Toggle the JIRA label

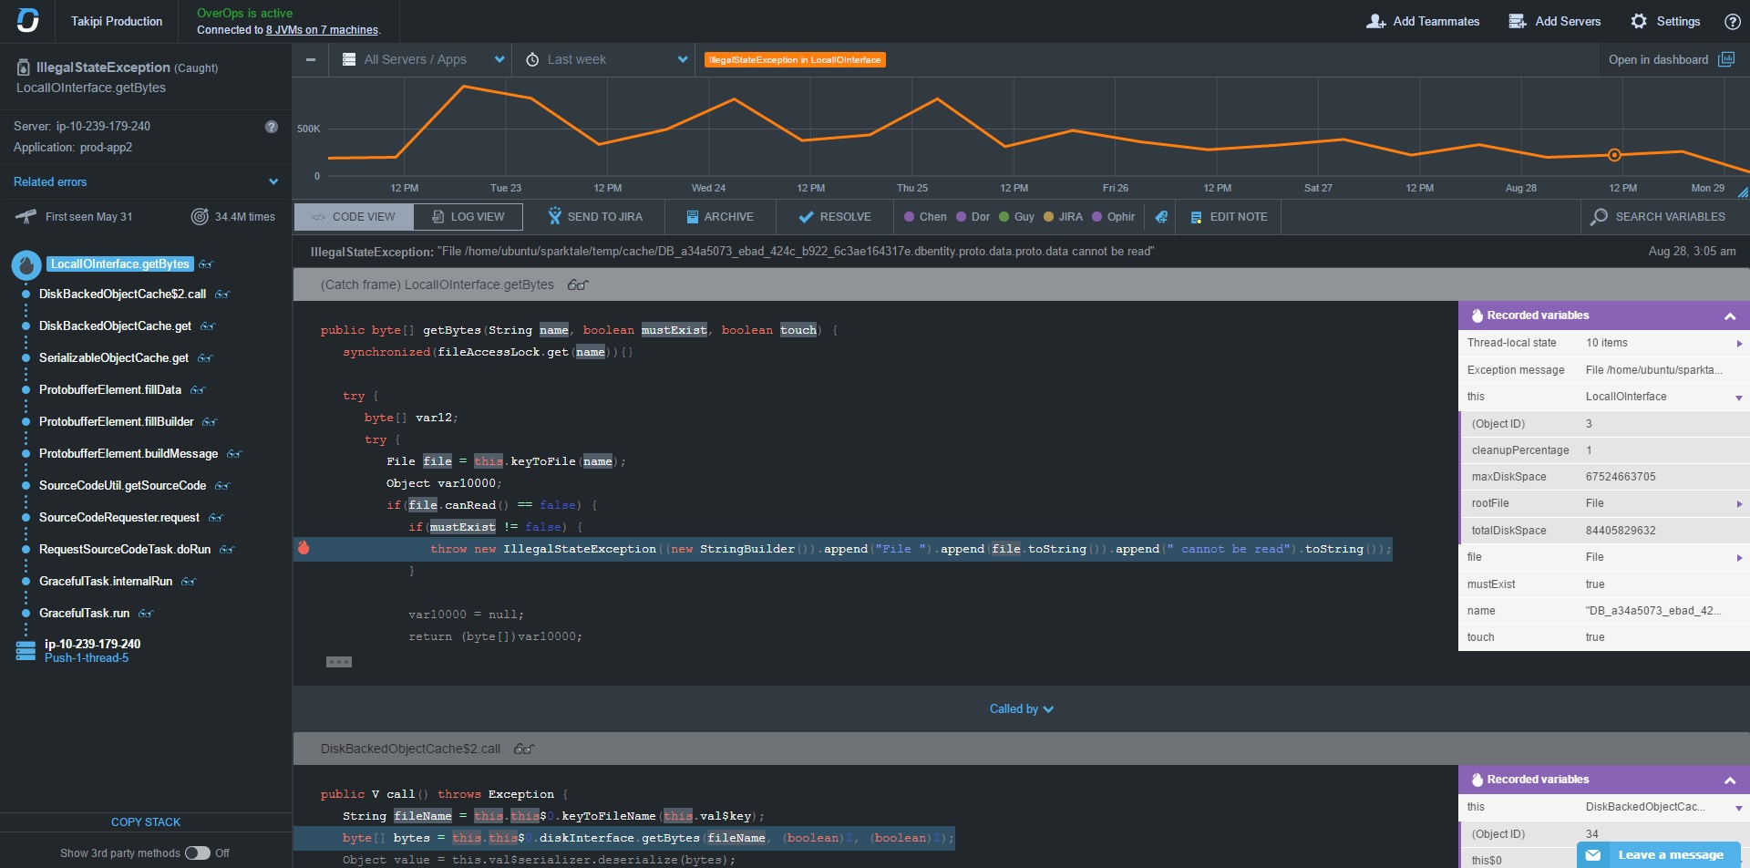1063,217
